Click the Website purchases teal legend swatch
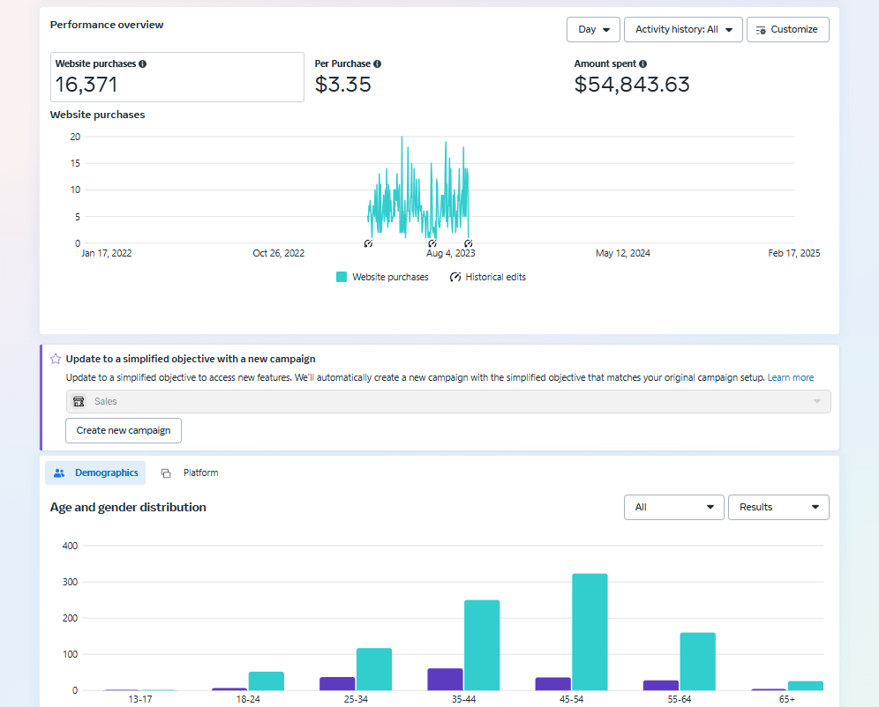The width and height of the screenshot is (879, 707). (x=342, y=277)
